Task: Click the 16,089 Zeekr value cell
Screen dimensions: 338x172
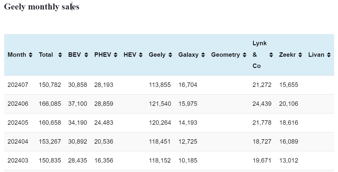Action: click(288, 142)
